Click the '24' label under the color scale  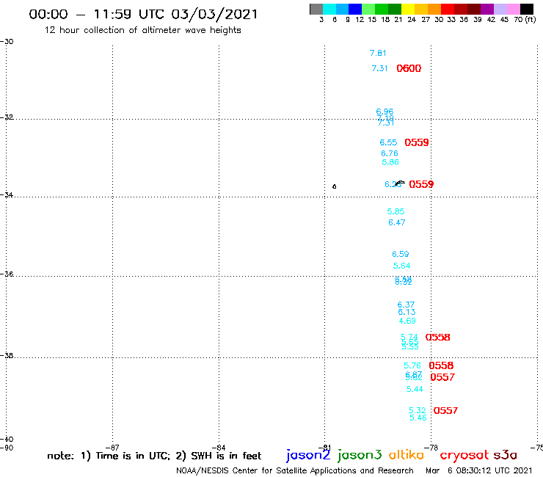(412, 20)
